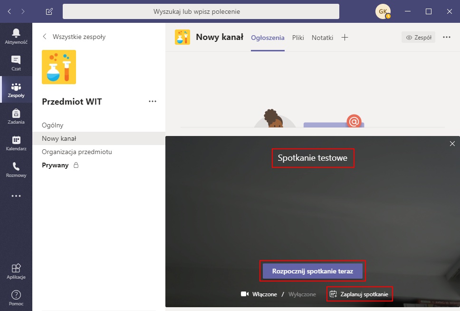Viewport: 460px width, 311px height.
Task: Switch to the Ogłoszenia tab
Action: tap(268, 38)
